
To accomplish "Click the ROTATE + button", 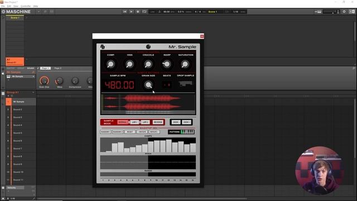I will pos(154,132).
